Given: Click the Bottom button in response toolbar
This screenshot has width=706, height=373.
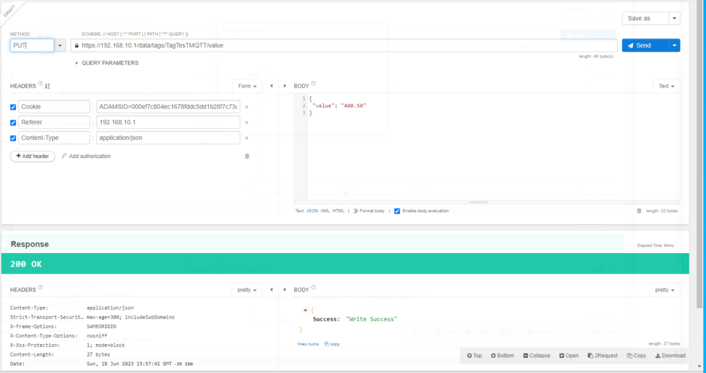Looking at the screenshot, I should [x=502, y=356].
